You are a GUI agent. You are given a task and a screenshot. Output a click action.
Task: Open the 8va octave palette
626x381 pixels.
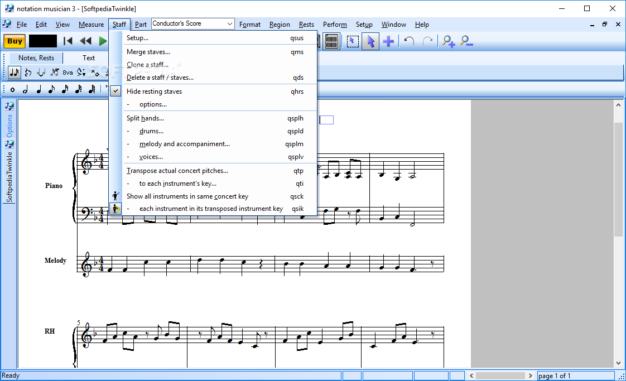[x=68, y=73]
